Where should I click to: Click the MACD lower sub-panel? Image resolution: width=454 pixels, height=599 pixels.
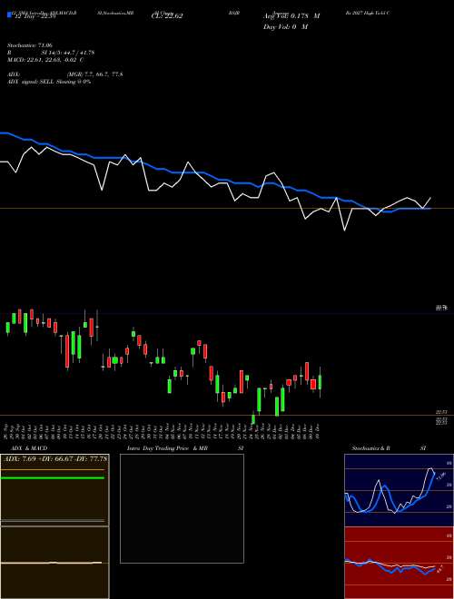tap(54, 563)
